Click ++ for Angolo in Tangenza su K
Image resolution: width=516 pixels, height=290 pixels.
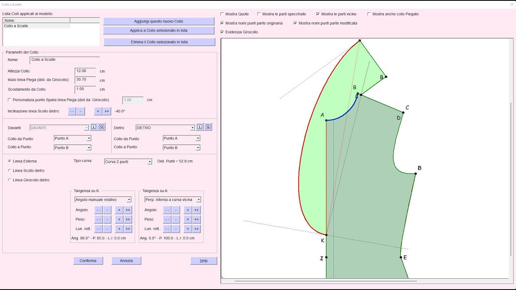pyautogui.click(x=128, y=210)
